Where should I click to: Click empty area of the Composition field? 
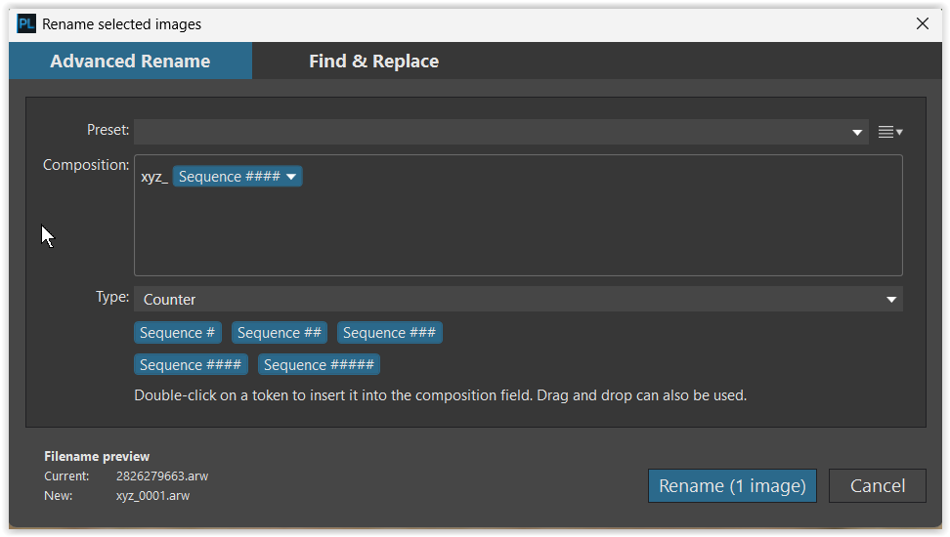pyautogui.click(x=518, y=229)
